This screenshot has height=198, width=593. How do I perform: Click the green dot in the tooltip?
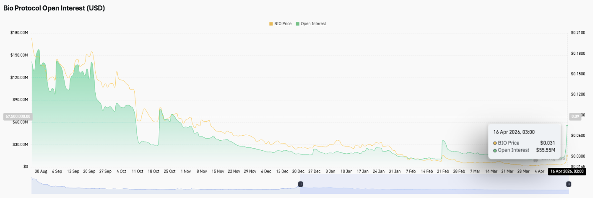point(495,150)
